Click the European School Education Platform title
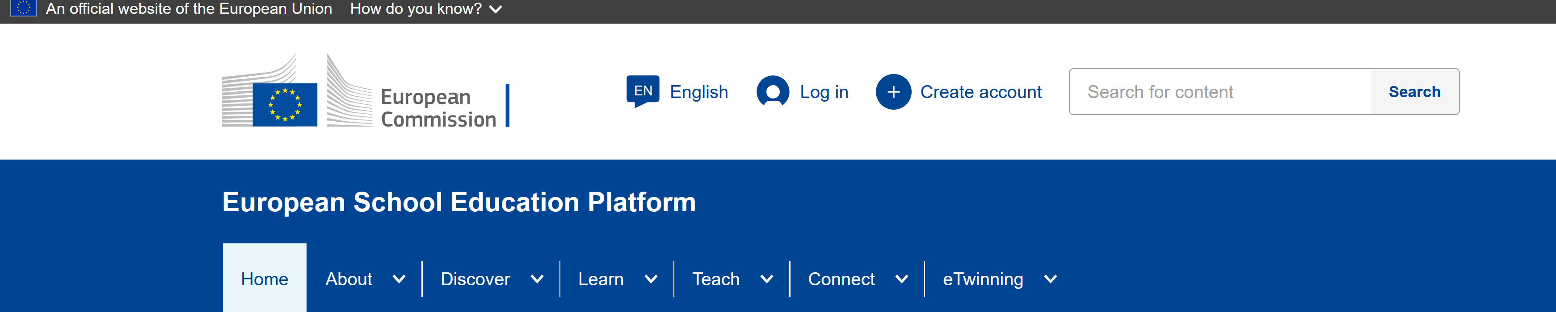1556x312 pixels. coord(459,202)
